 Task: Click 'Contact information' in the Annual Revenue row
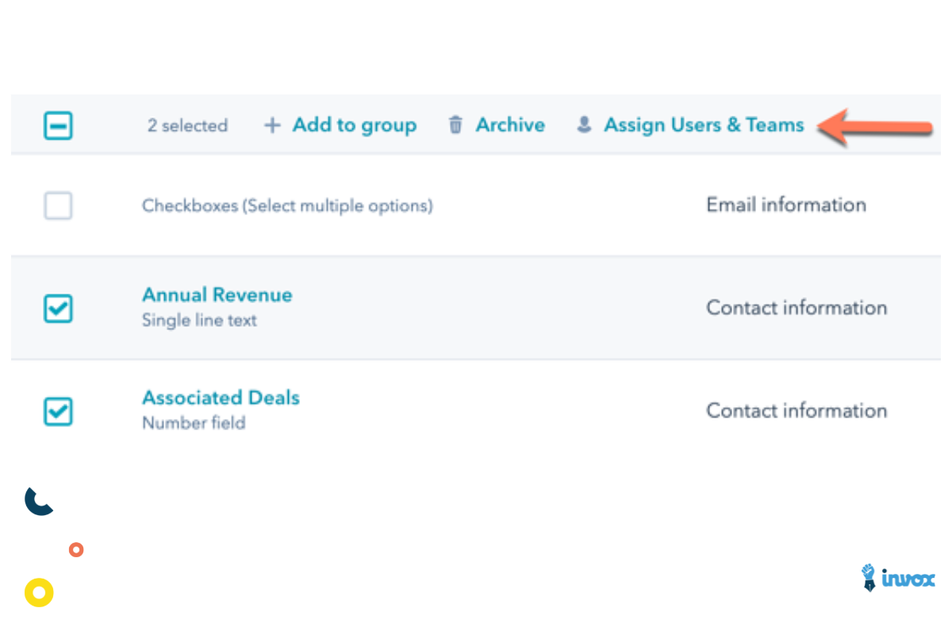(x=797, y=308)
